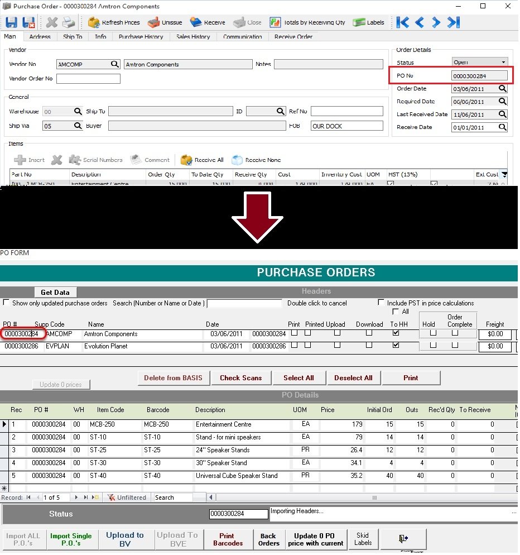520x555 pixels.
Task: Check Print box for Evolution Planet row
Action: [294, 346]
